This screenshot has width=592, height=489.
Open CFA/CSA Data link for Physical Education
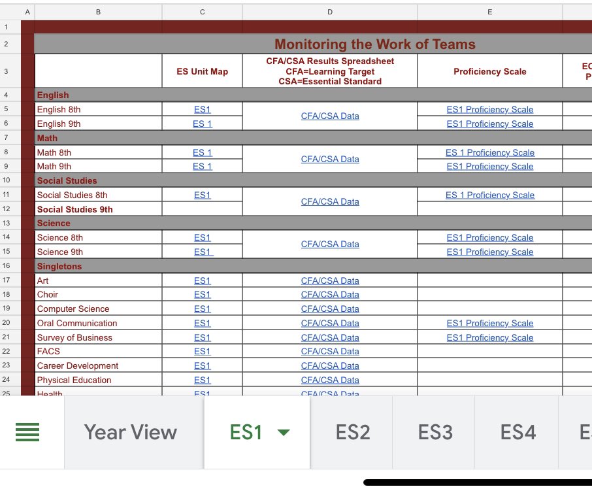pyautogui.click(x=330, y=380)
